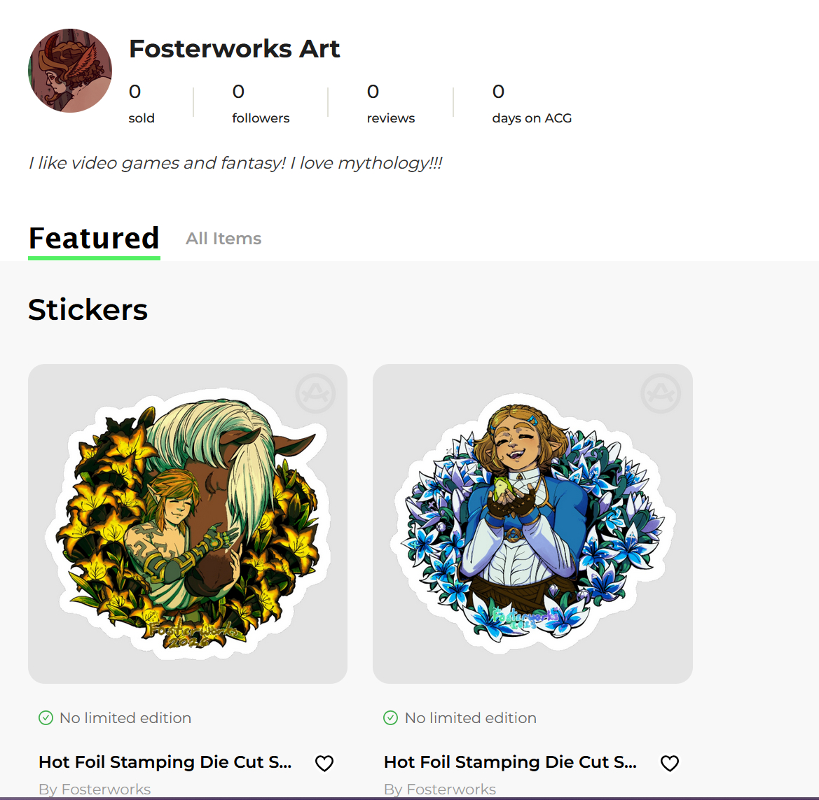
Task: Favorite the yellow-flower sticker with its heart icon
Action: pyautogui.click(x=324, y=763)
